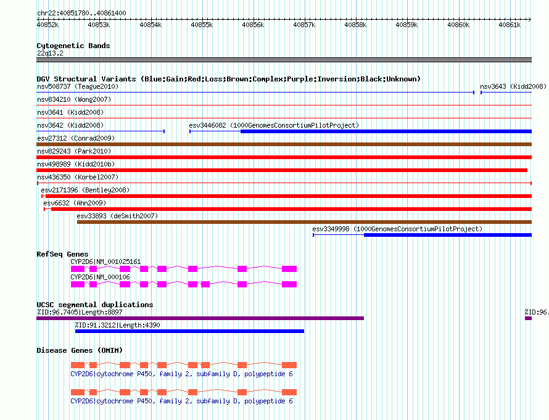
Task: Click the 40861k ruler position
Action: [510, 25]
